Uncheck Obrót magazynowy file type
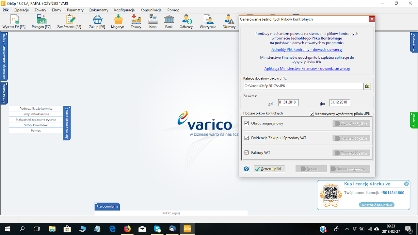This screenshot has height=235, width=418. pyautogui.click(x=247, y=123)
